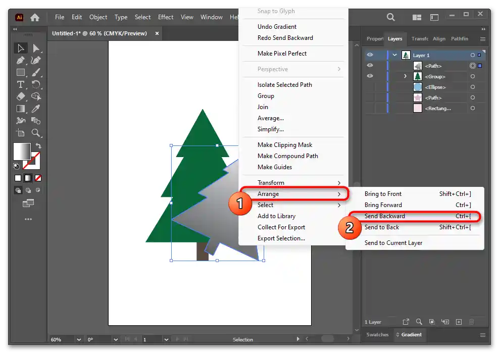Image resolution: width=499 pixels, height=353 pixels.
Task: Select the Rectangle tool
Action: (x=21, y=72)
